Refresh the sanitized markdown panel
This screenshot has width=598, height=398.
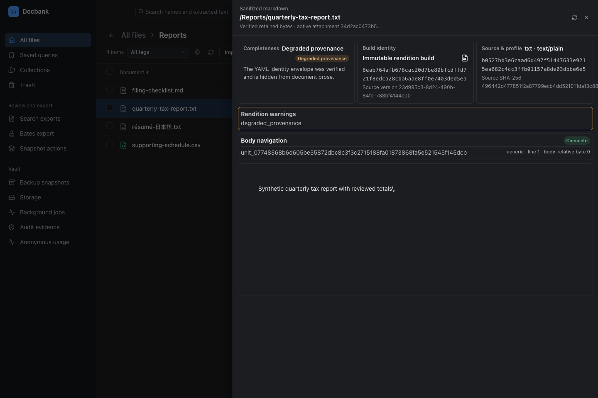coord(575,17)
